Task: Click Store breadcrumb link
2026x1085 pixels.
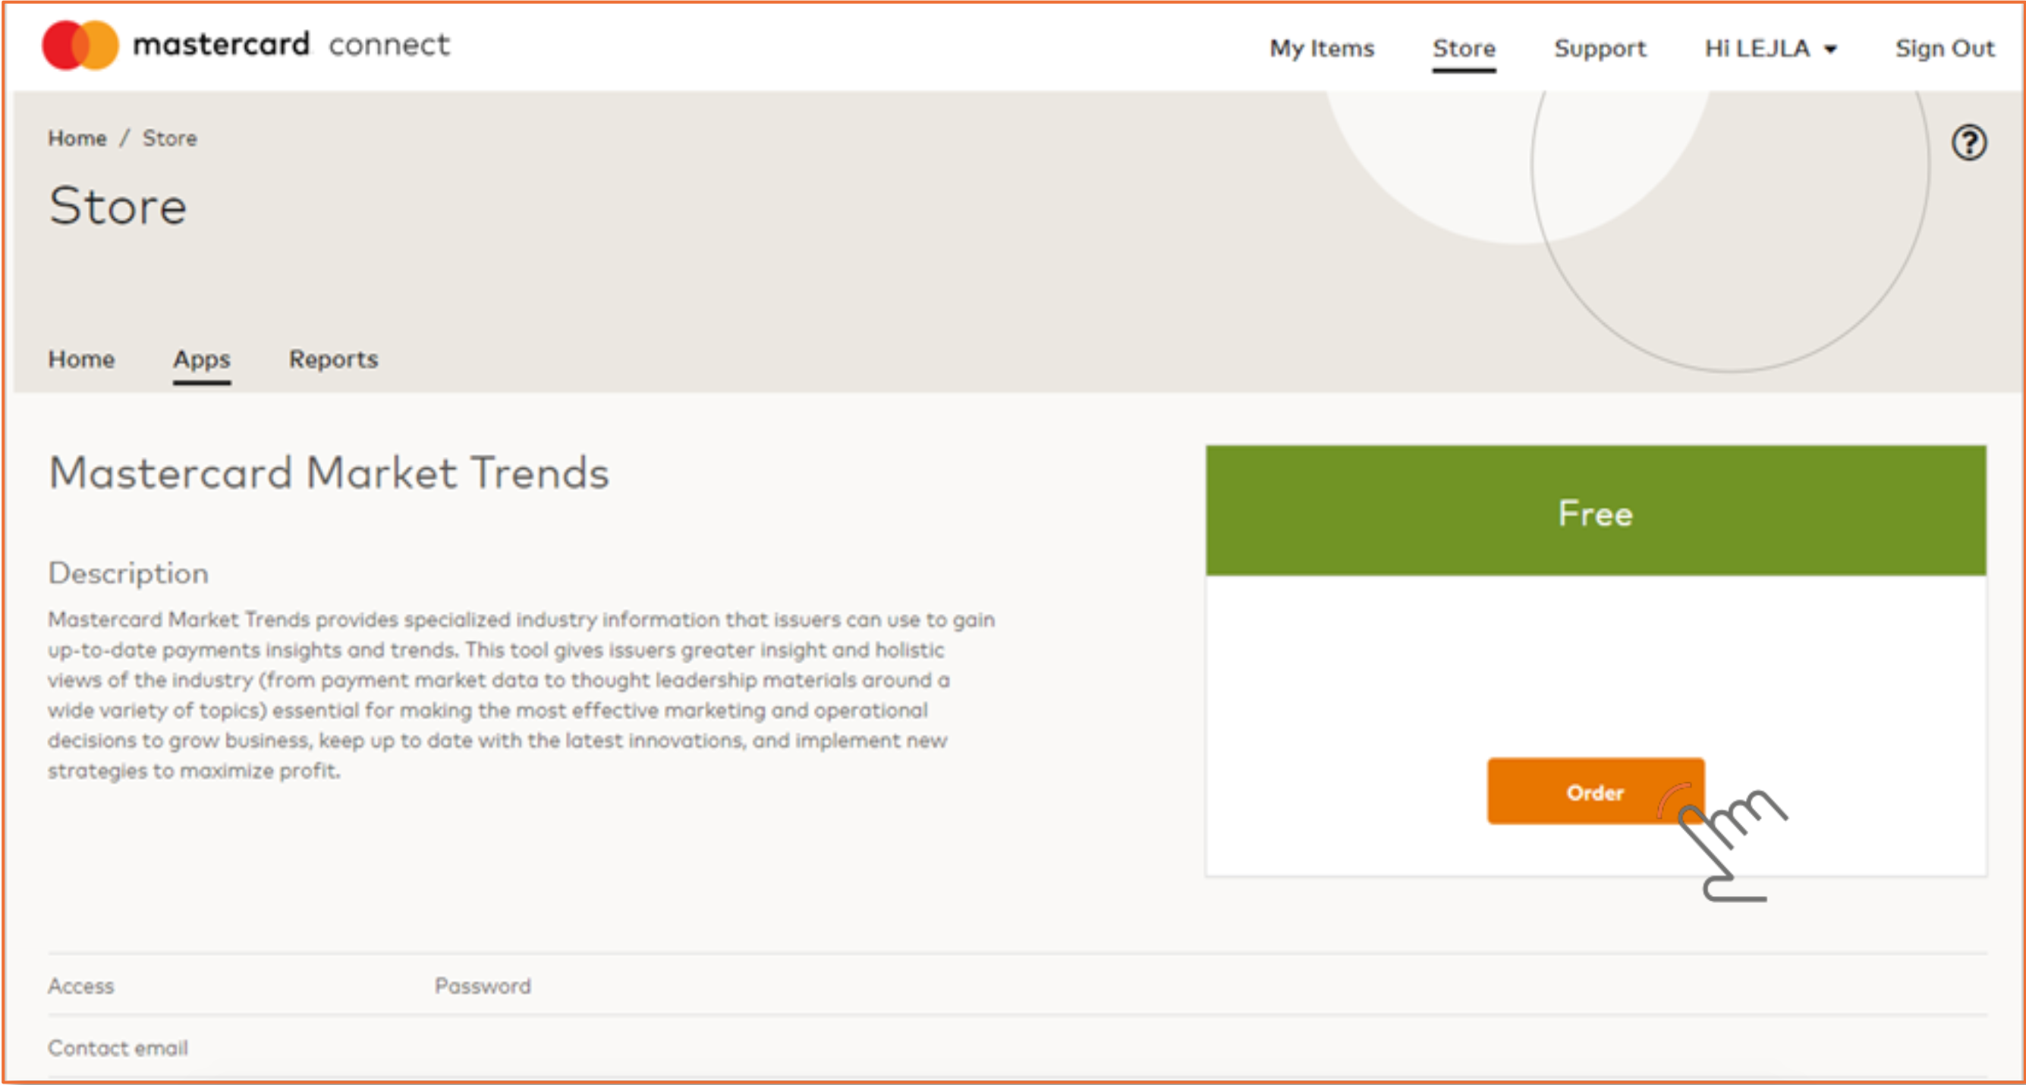Action: click(x=170, y=138)
